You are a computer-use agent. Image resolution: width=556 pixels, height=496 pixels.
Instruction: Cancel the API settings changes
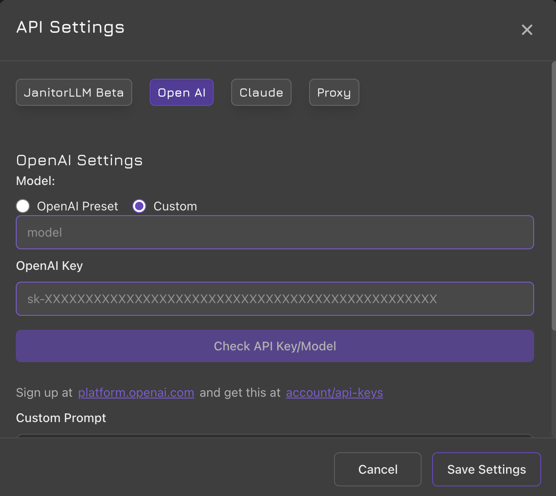[377, 469]
